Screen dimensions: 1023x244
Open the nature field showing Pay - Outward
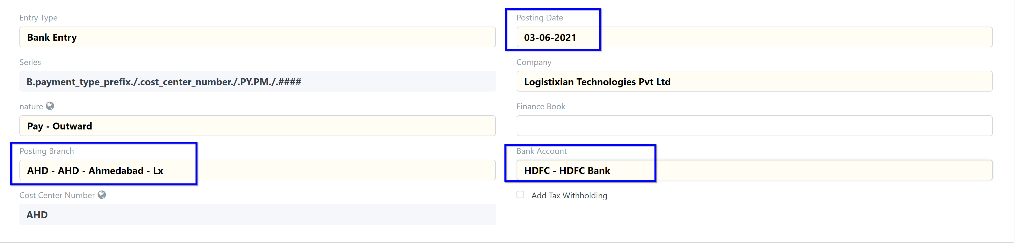click(257, 126)
